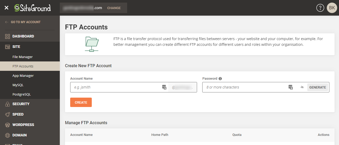339x145 pixels.
Task: Click password manager icon in Password field
Action: point(291,87)
